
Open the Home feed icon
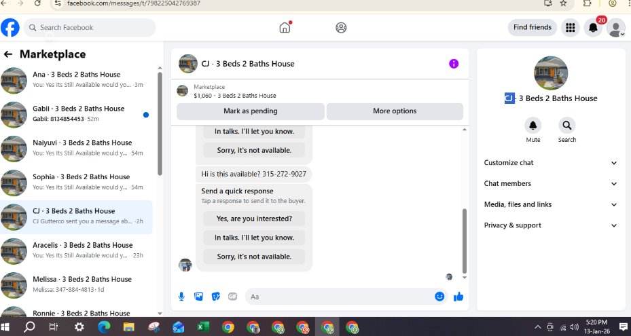click(x=285, y=27)
